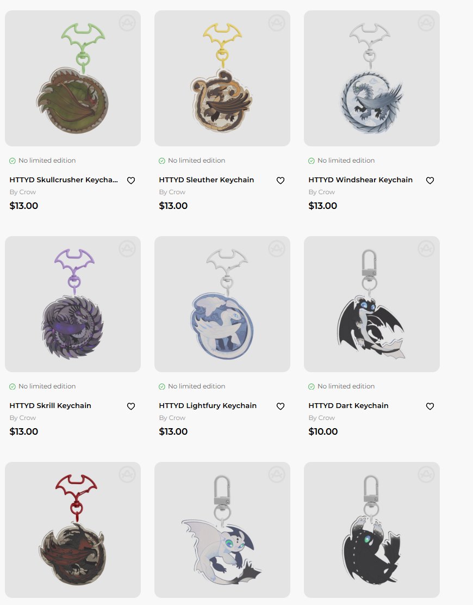
Task: Click watermark logo on Skullcrusher product image
Action: [x=127, y=23]
